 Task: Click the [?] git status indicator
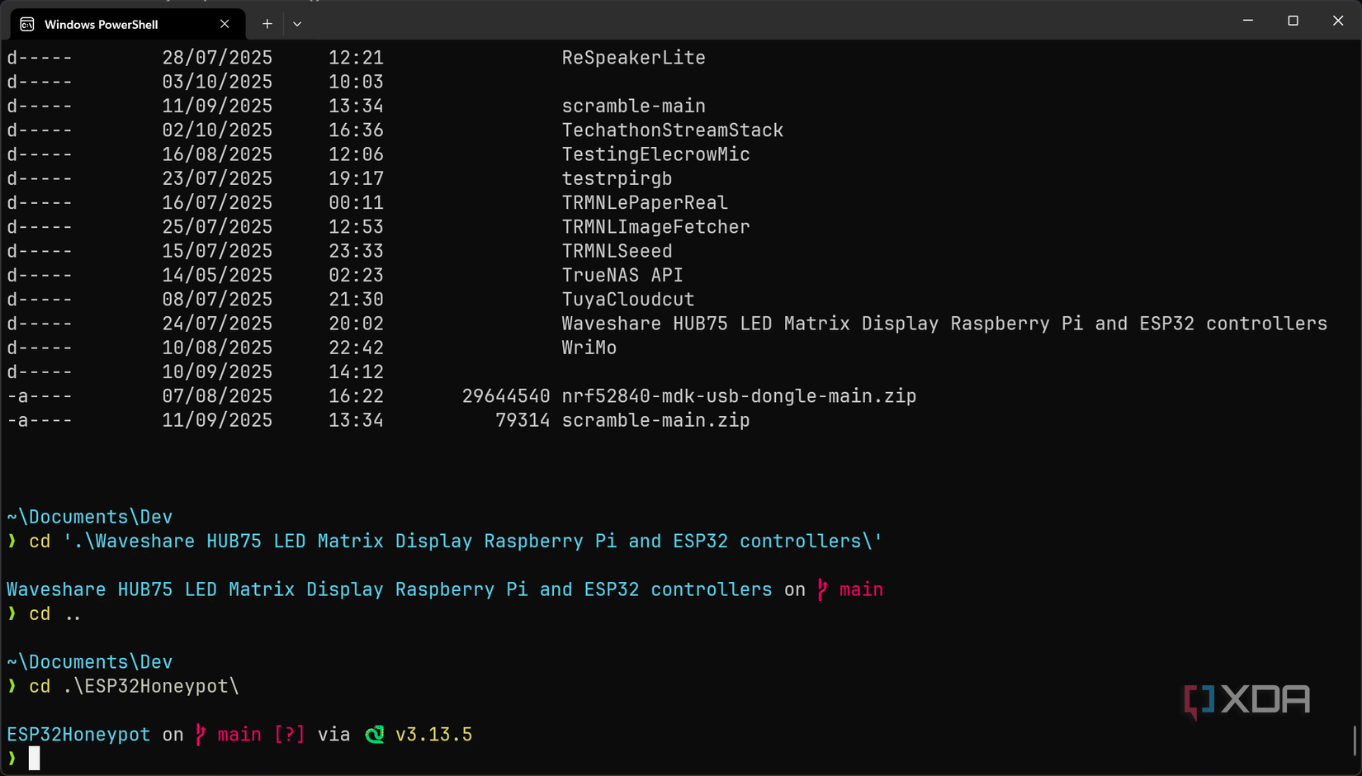(x=289, y=734)
